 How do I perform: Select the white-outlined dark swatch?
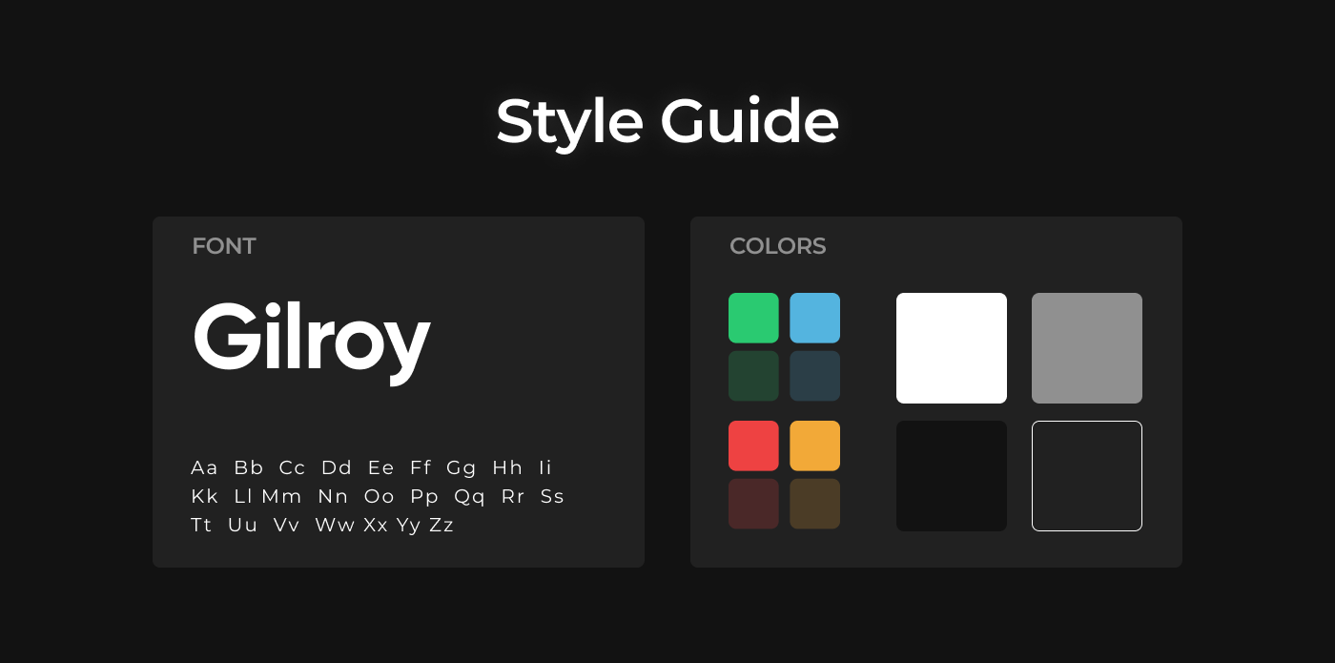pyautogui.click(x=1086, y=476)
